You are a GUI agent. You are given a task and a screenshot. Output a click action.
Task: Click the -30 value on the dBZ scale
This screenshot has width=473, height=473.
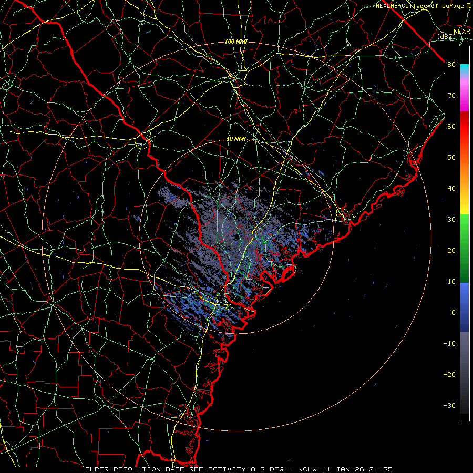point(449,405)
